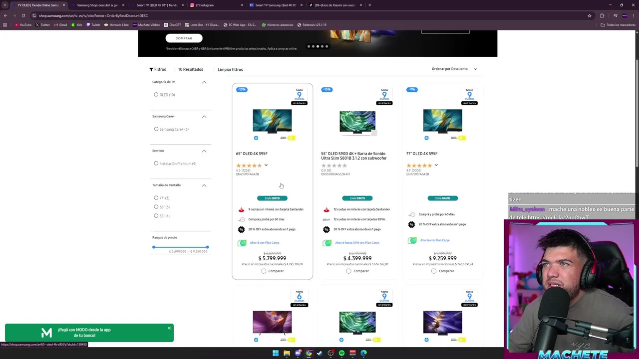639x359 pixels.
Task: Open the Twitter bookmark
Action: point(42,25)
